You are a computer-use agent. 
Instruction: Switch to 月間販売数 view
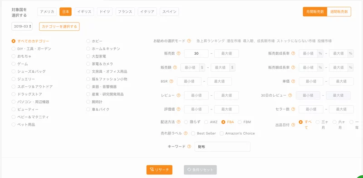click(315, 12)
